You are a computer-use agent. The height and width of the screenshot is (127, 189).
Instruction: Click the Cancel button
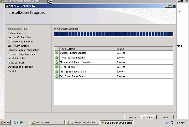(149, 117)
